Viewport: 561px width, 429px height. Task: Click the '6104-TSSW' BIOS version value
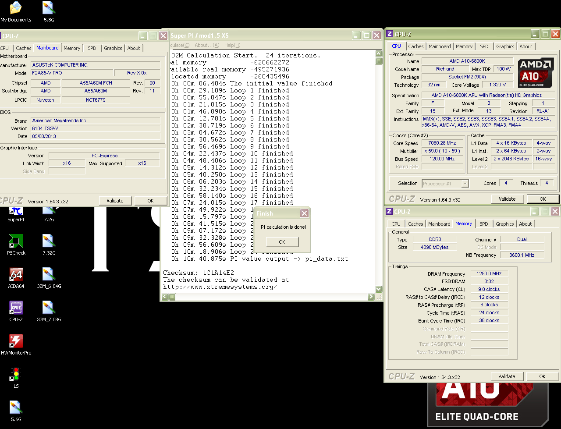[96, 129]
